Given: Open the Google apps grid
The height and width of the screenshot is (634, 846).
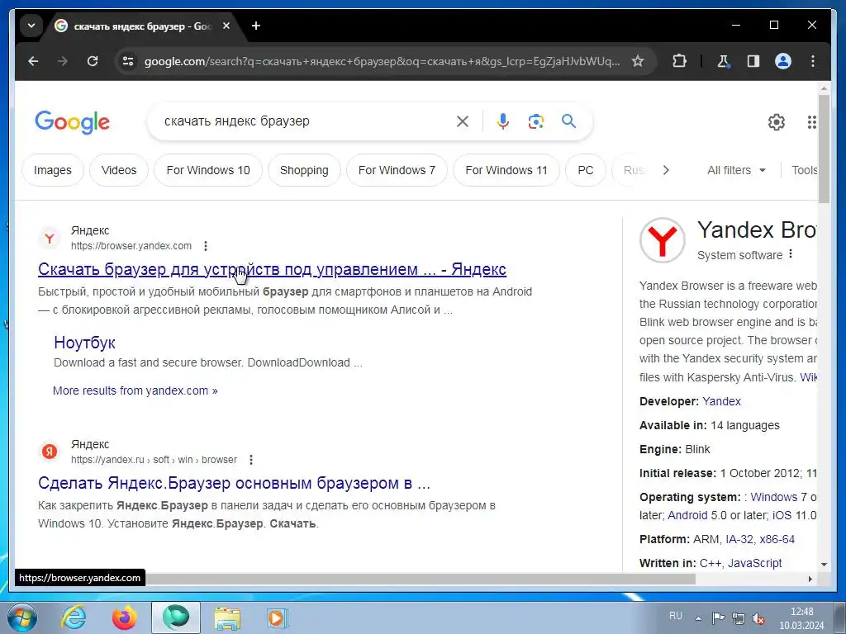Looking at the screenshot, I should pyautogui.click(x=811, y=122).
